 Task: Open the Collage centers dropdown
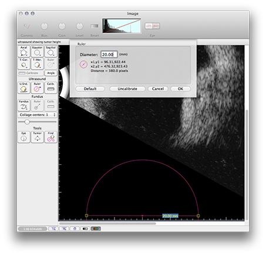point(37,115)
